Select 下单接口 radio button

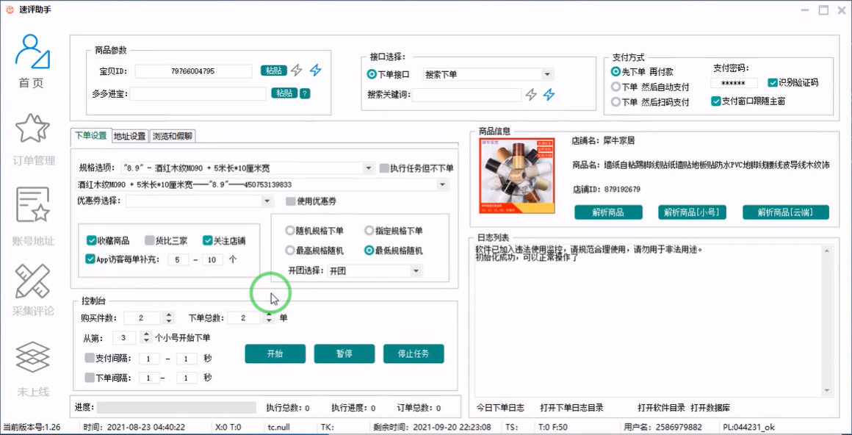tap(372, 74)
